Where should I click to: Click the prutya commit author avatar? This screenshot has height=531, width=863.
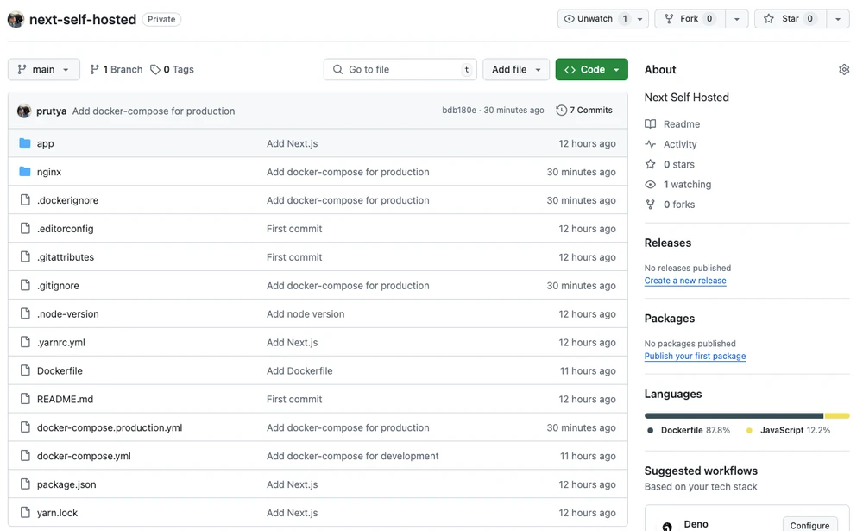pos(24,111)
